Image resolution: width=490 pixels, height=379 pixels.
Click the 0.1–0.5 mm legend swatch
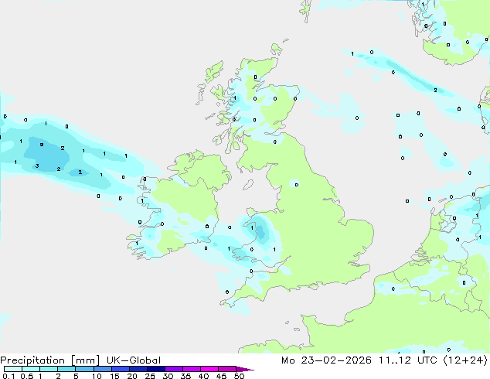(x=13, y=369)
